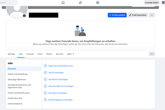The width and height of the screenshot is (165, 110).
Task: Open the Friends icon in top navigation
Action: [80, 2]
